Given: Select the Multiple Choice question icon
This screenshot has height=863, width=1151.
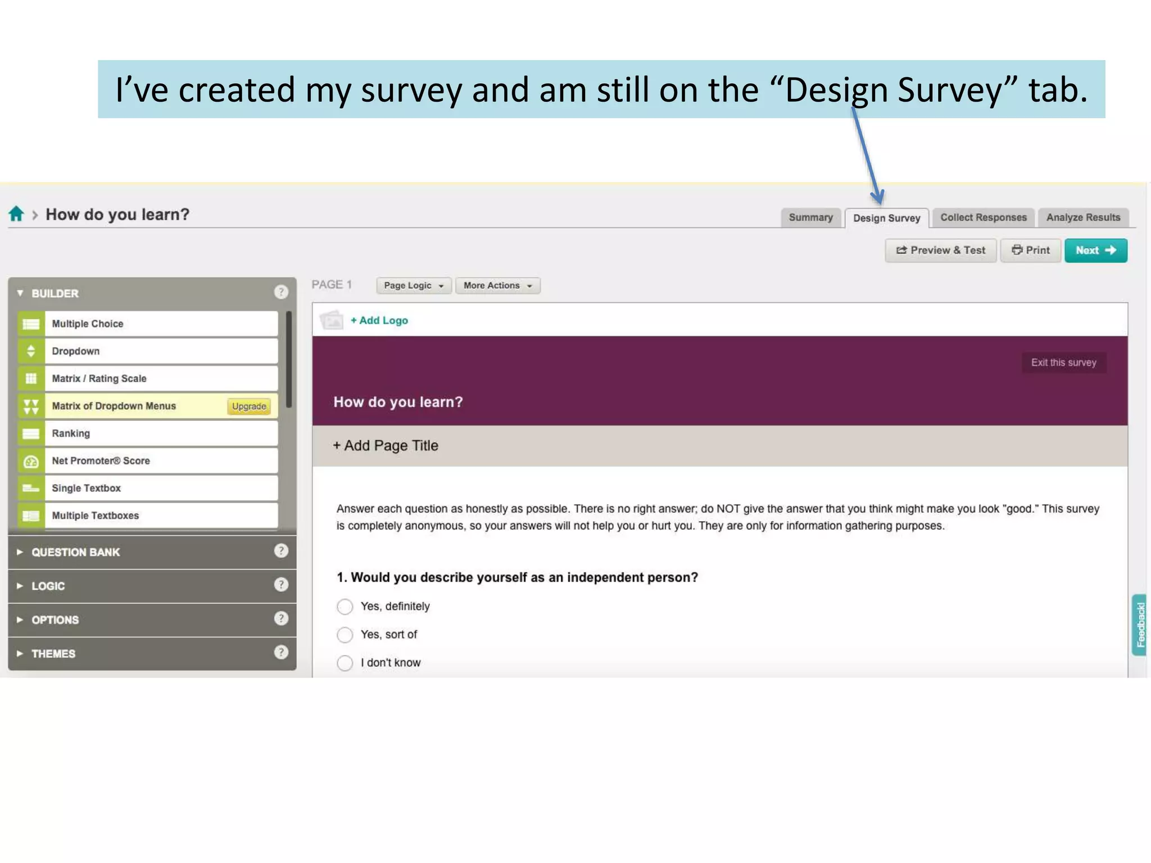Looking at the screenshot, I should pos(31,324).
